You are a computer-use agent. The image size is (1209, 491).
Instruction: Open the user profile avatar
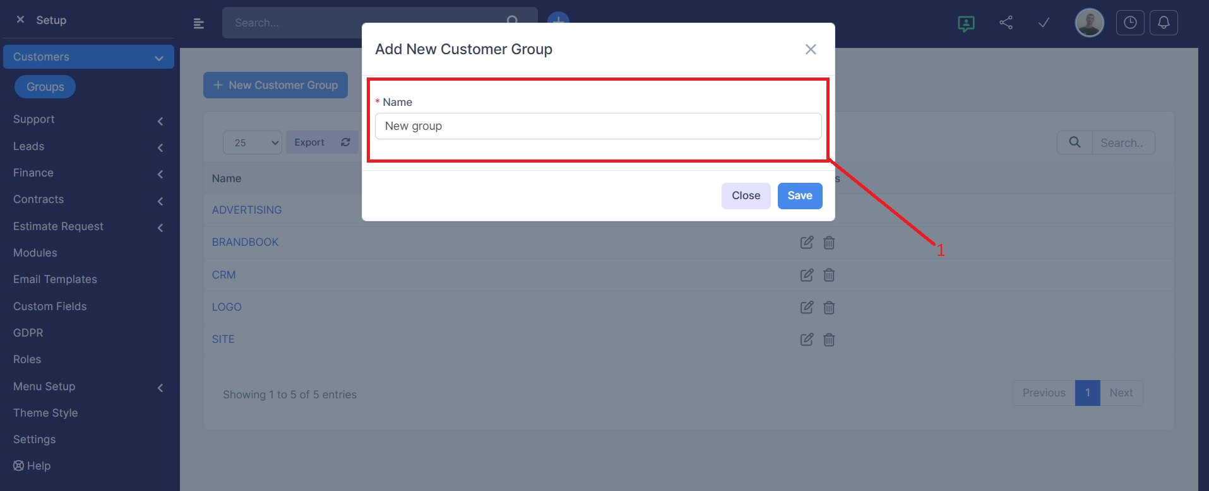1089,23
